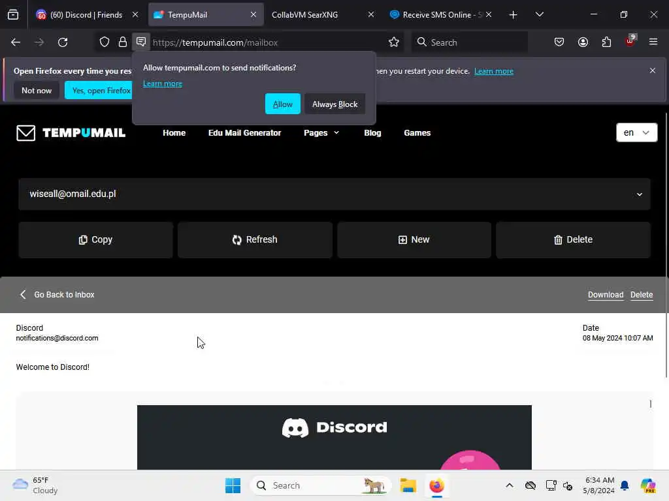Click the OneDrive cloud tray icon
The height and width of the screenshot is (501, 669).
tap(530, 485)
